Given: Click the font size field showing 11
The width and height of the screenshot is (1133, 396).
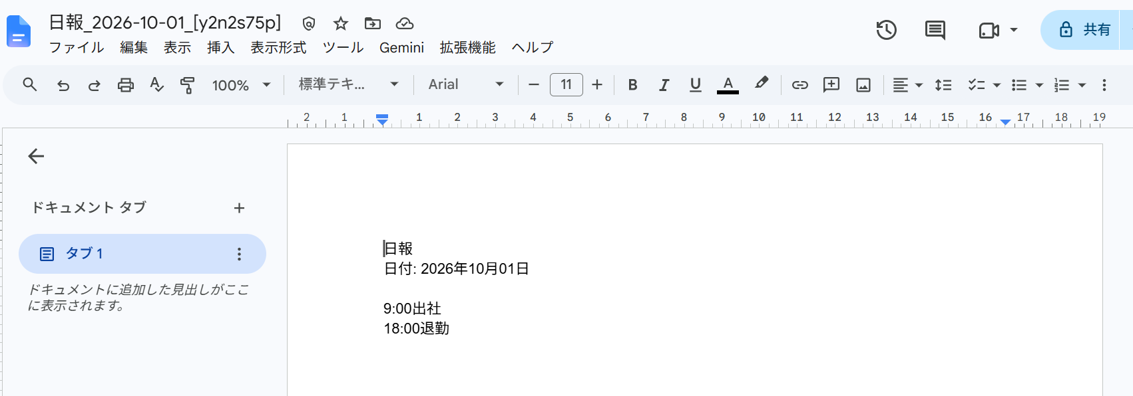Looking at the screenshot, I should 566,84.
